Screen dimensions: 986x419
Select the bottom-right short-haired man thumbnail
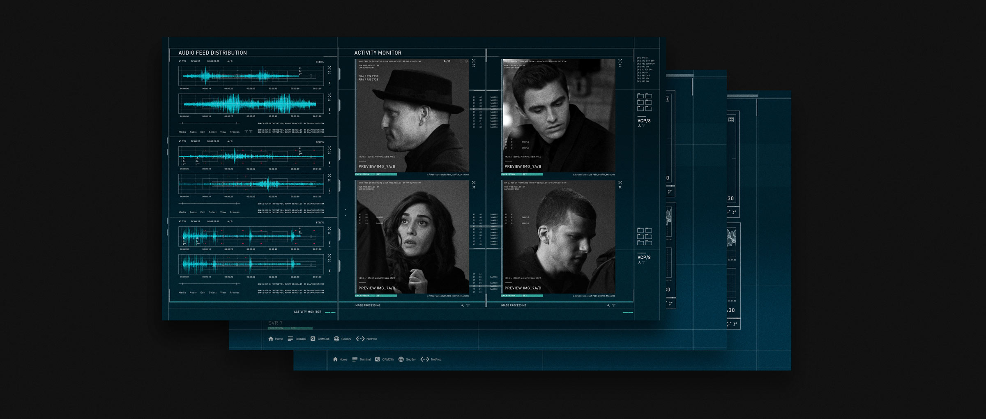tap(559, 237)
